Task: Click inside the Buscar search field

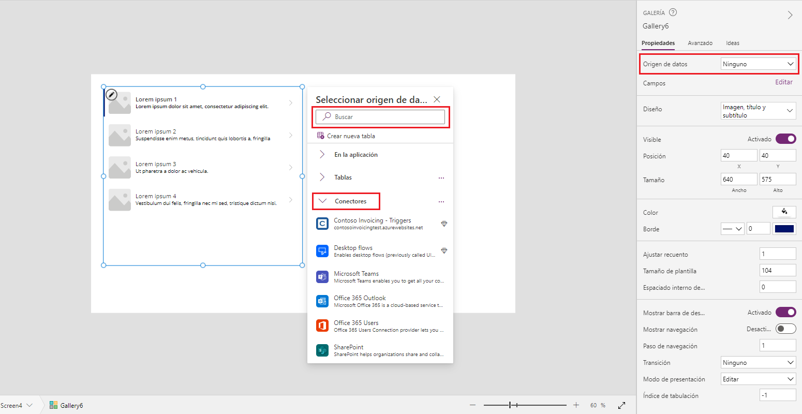Action: [381, 117]
